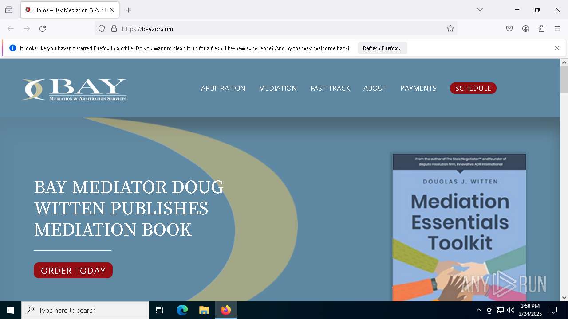The width and height of the screenshot is (568, 319).
Task: Click the red SCHEDULE button
Action: click(x=473, y=88)
